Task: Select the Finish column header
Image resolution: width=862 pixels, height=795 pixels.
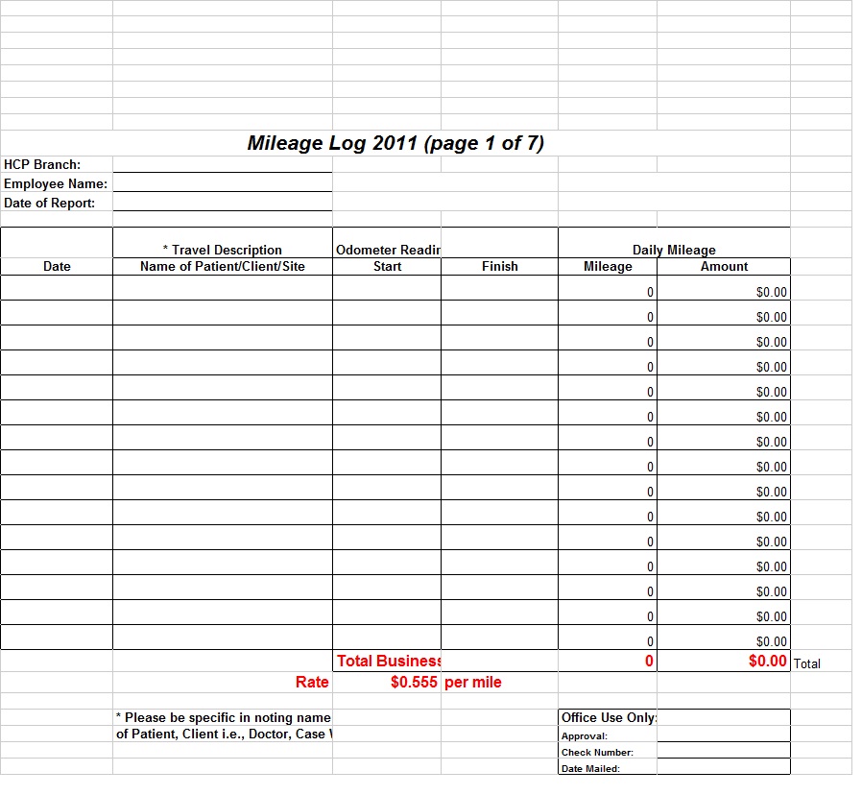Action: coord(499,267)
